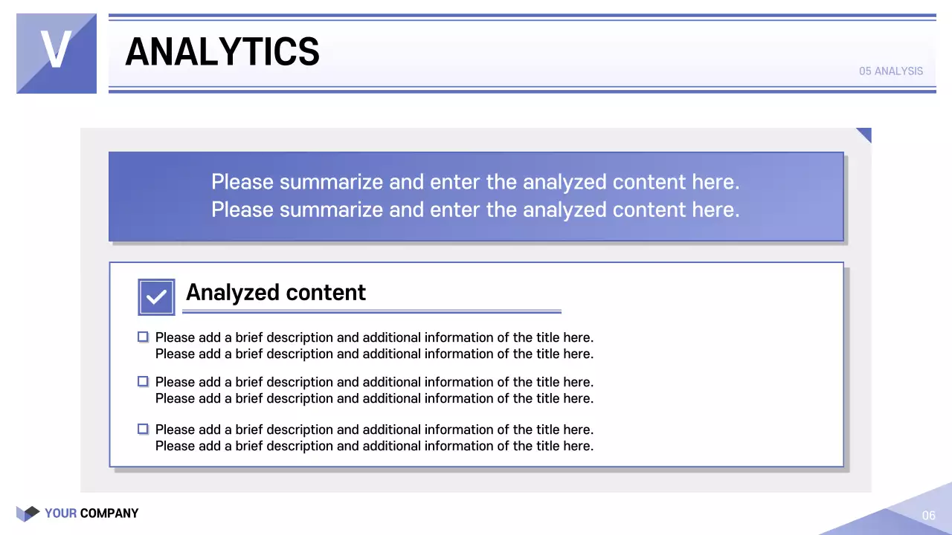Click second line of the first bullet description
This screenshot has height=535, width=952.
tap(374, 354)
